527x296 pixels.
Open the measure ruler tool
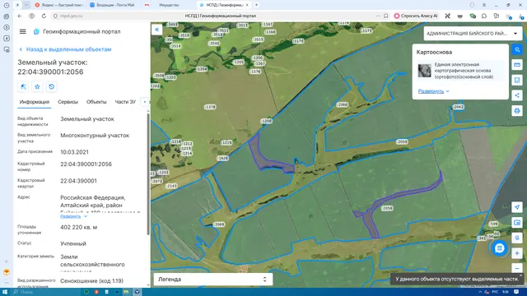[517, 65]
